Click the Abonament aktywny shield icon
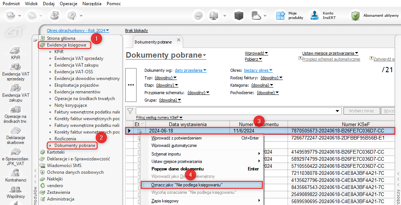The height and width of the screenshot is (205, 401). click(x=355, y=16)
